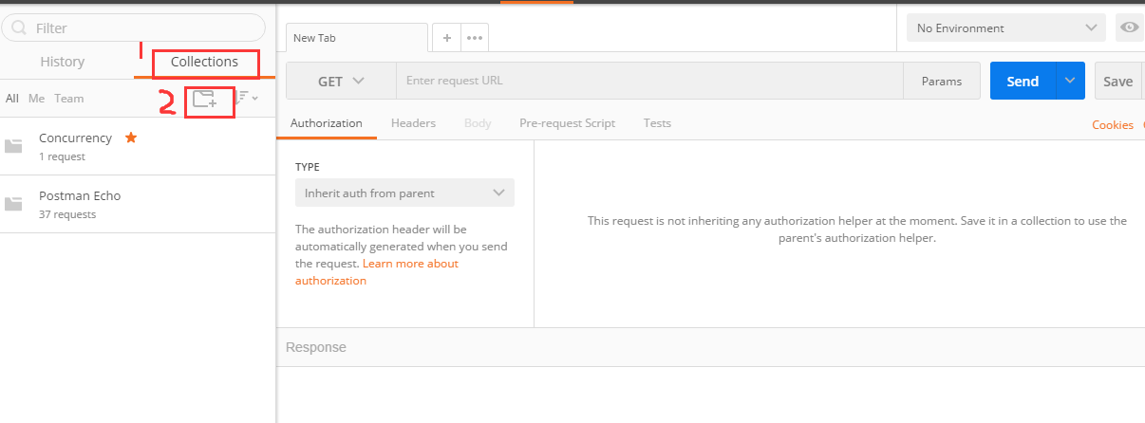Viewport: 1145px width, 423px height.
Task: Follow the Learn more about authorization link
Action: point(377,272)
